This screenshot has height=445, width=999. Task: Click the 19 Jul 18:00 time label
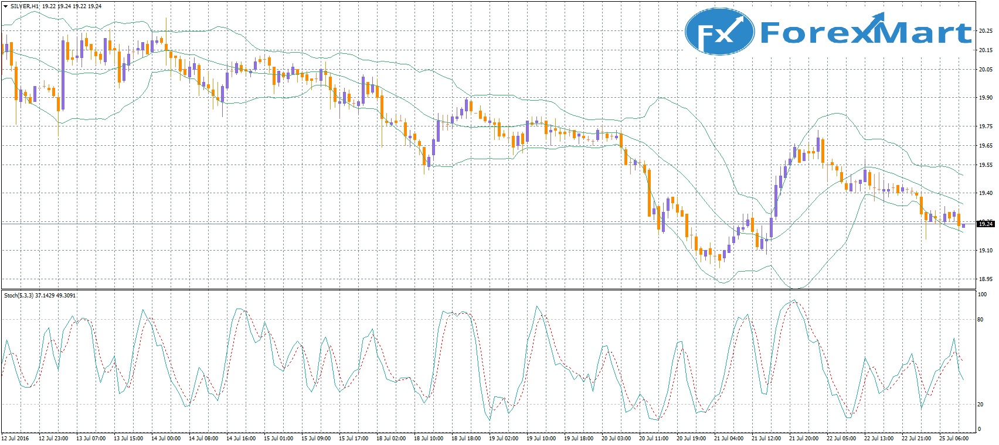pyautogui.click(x=579, y=438)
